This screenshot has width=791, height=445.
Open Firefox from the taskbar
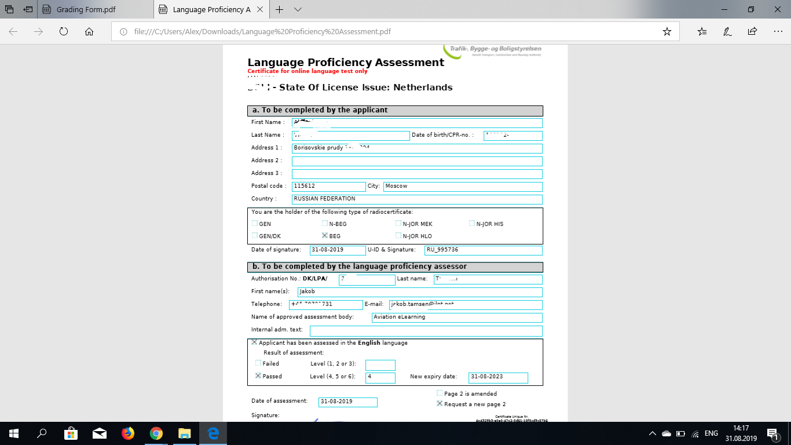[127, 433]
